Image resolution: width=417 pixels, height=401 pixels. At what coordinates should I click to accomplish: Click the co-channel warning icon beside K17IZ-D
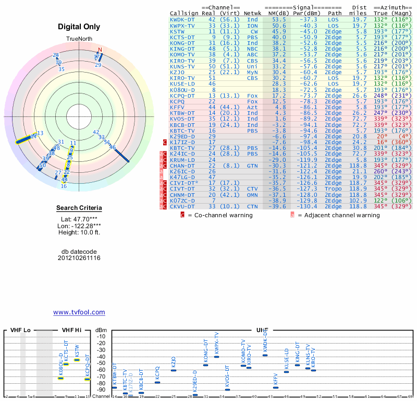click(165, 142)
